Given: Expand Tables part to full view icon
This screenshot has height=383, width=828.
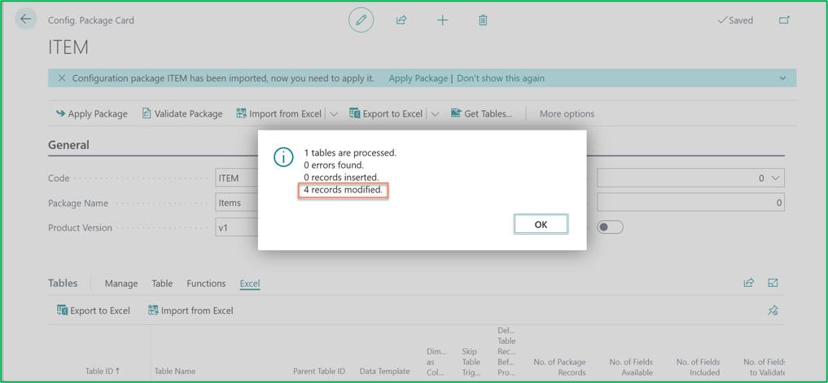Looking at the screenshot, I should [773, 283].
